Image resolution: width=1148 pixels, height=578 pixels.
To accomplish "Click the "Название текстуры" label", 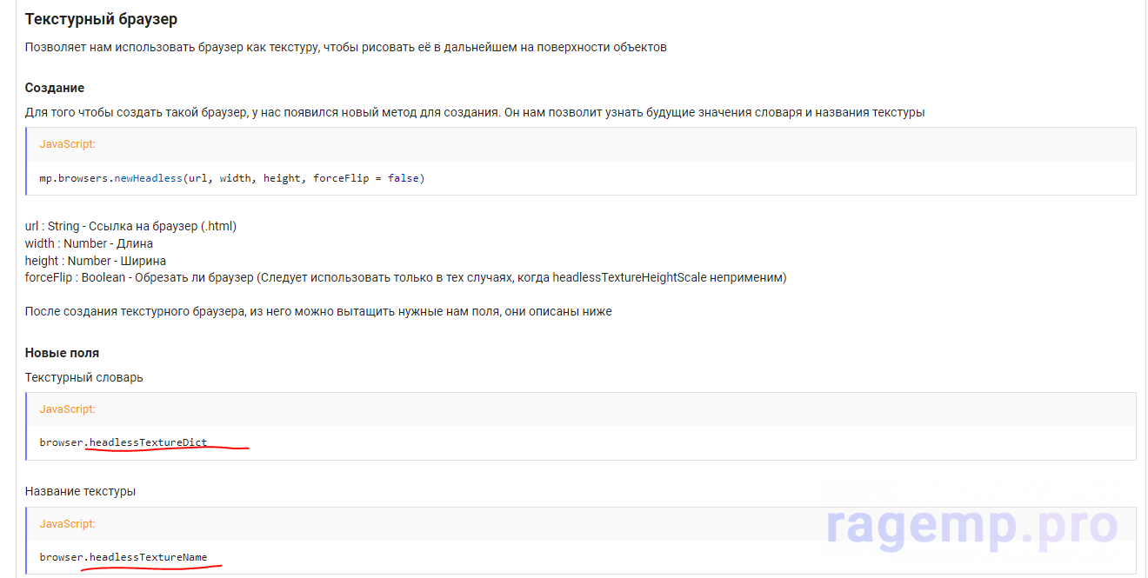I will [x=80, y=491].
